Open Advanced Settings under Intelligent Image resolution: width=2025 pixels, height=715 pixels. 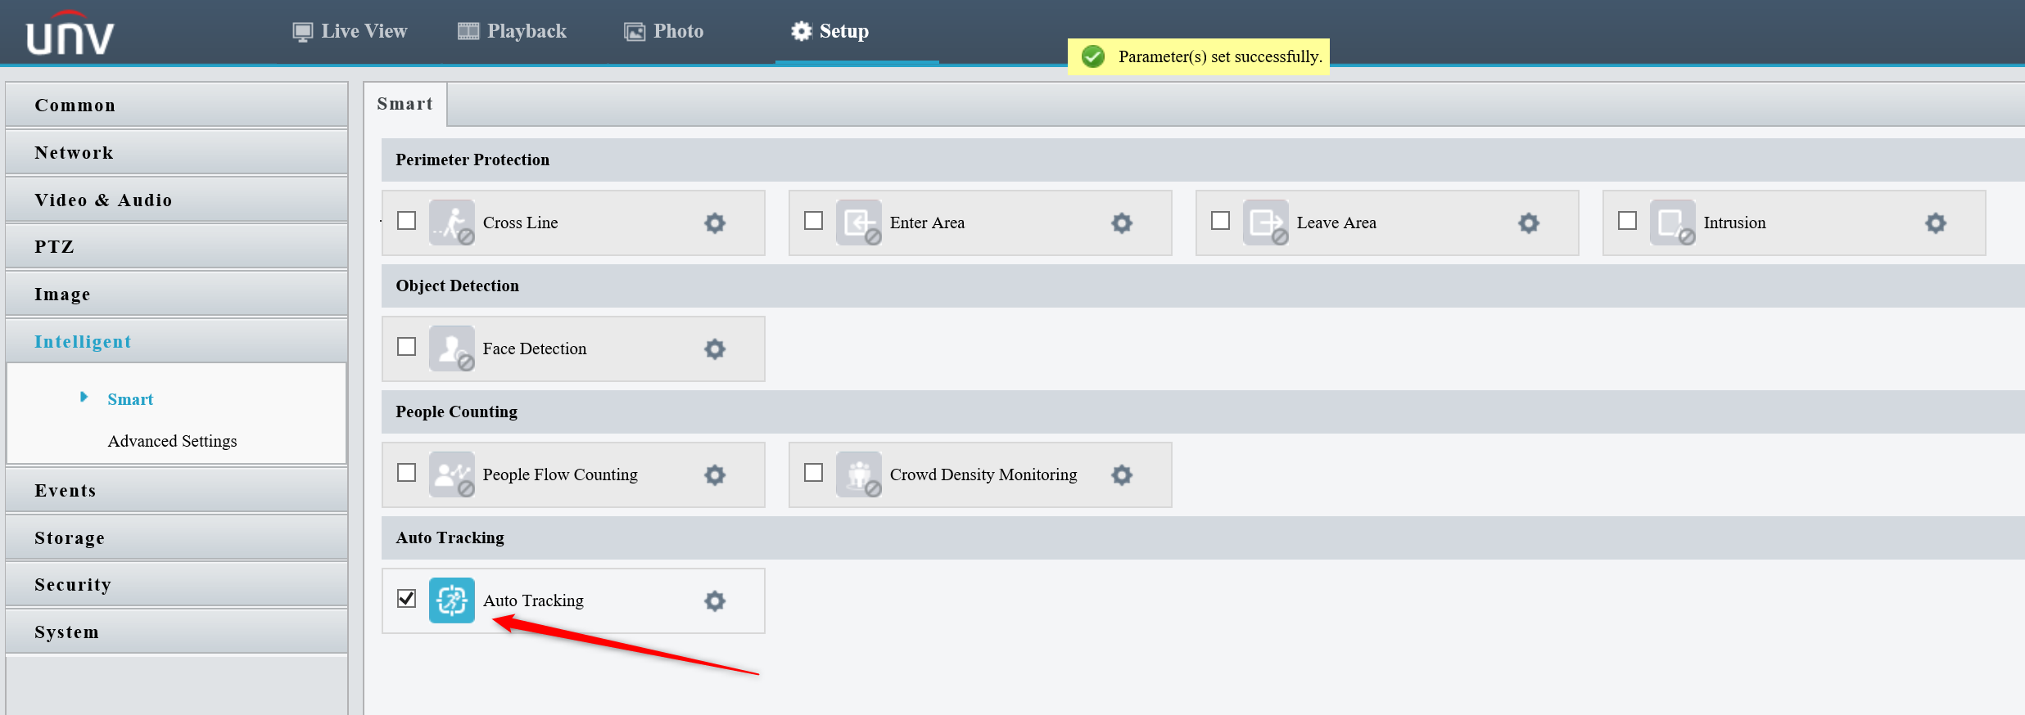pyautogui.click(x=172, y=441)
